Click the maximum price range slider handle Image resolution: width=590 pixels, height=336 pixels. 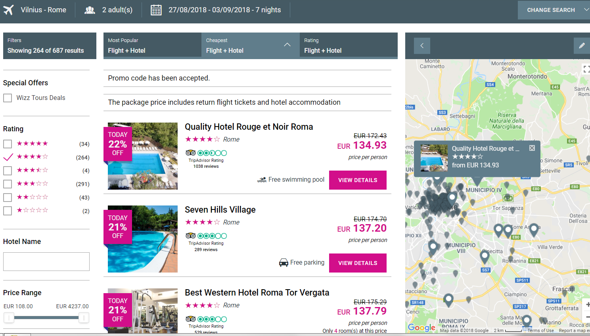tap(84, 317)
